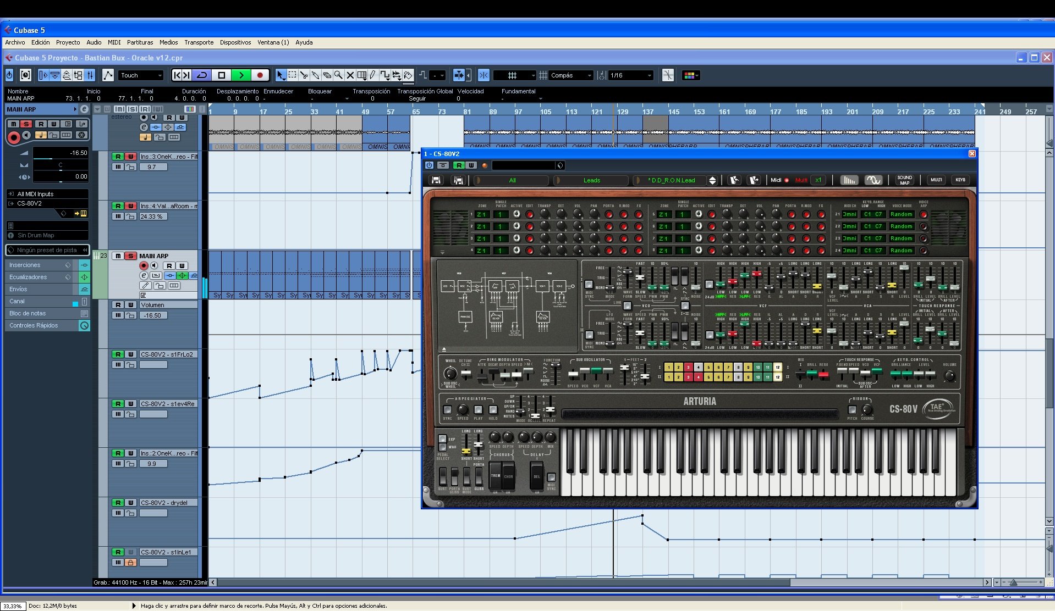The image size is (1055, 611).
Task: Open the Touch automation mode dropdown
Action: [x=141, y=75]
